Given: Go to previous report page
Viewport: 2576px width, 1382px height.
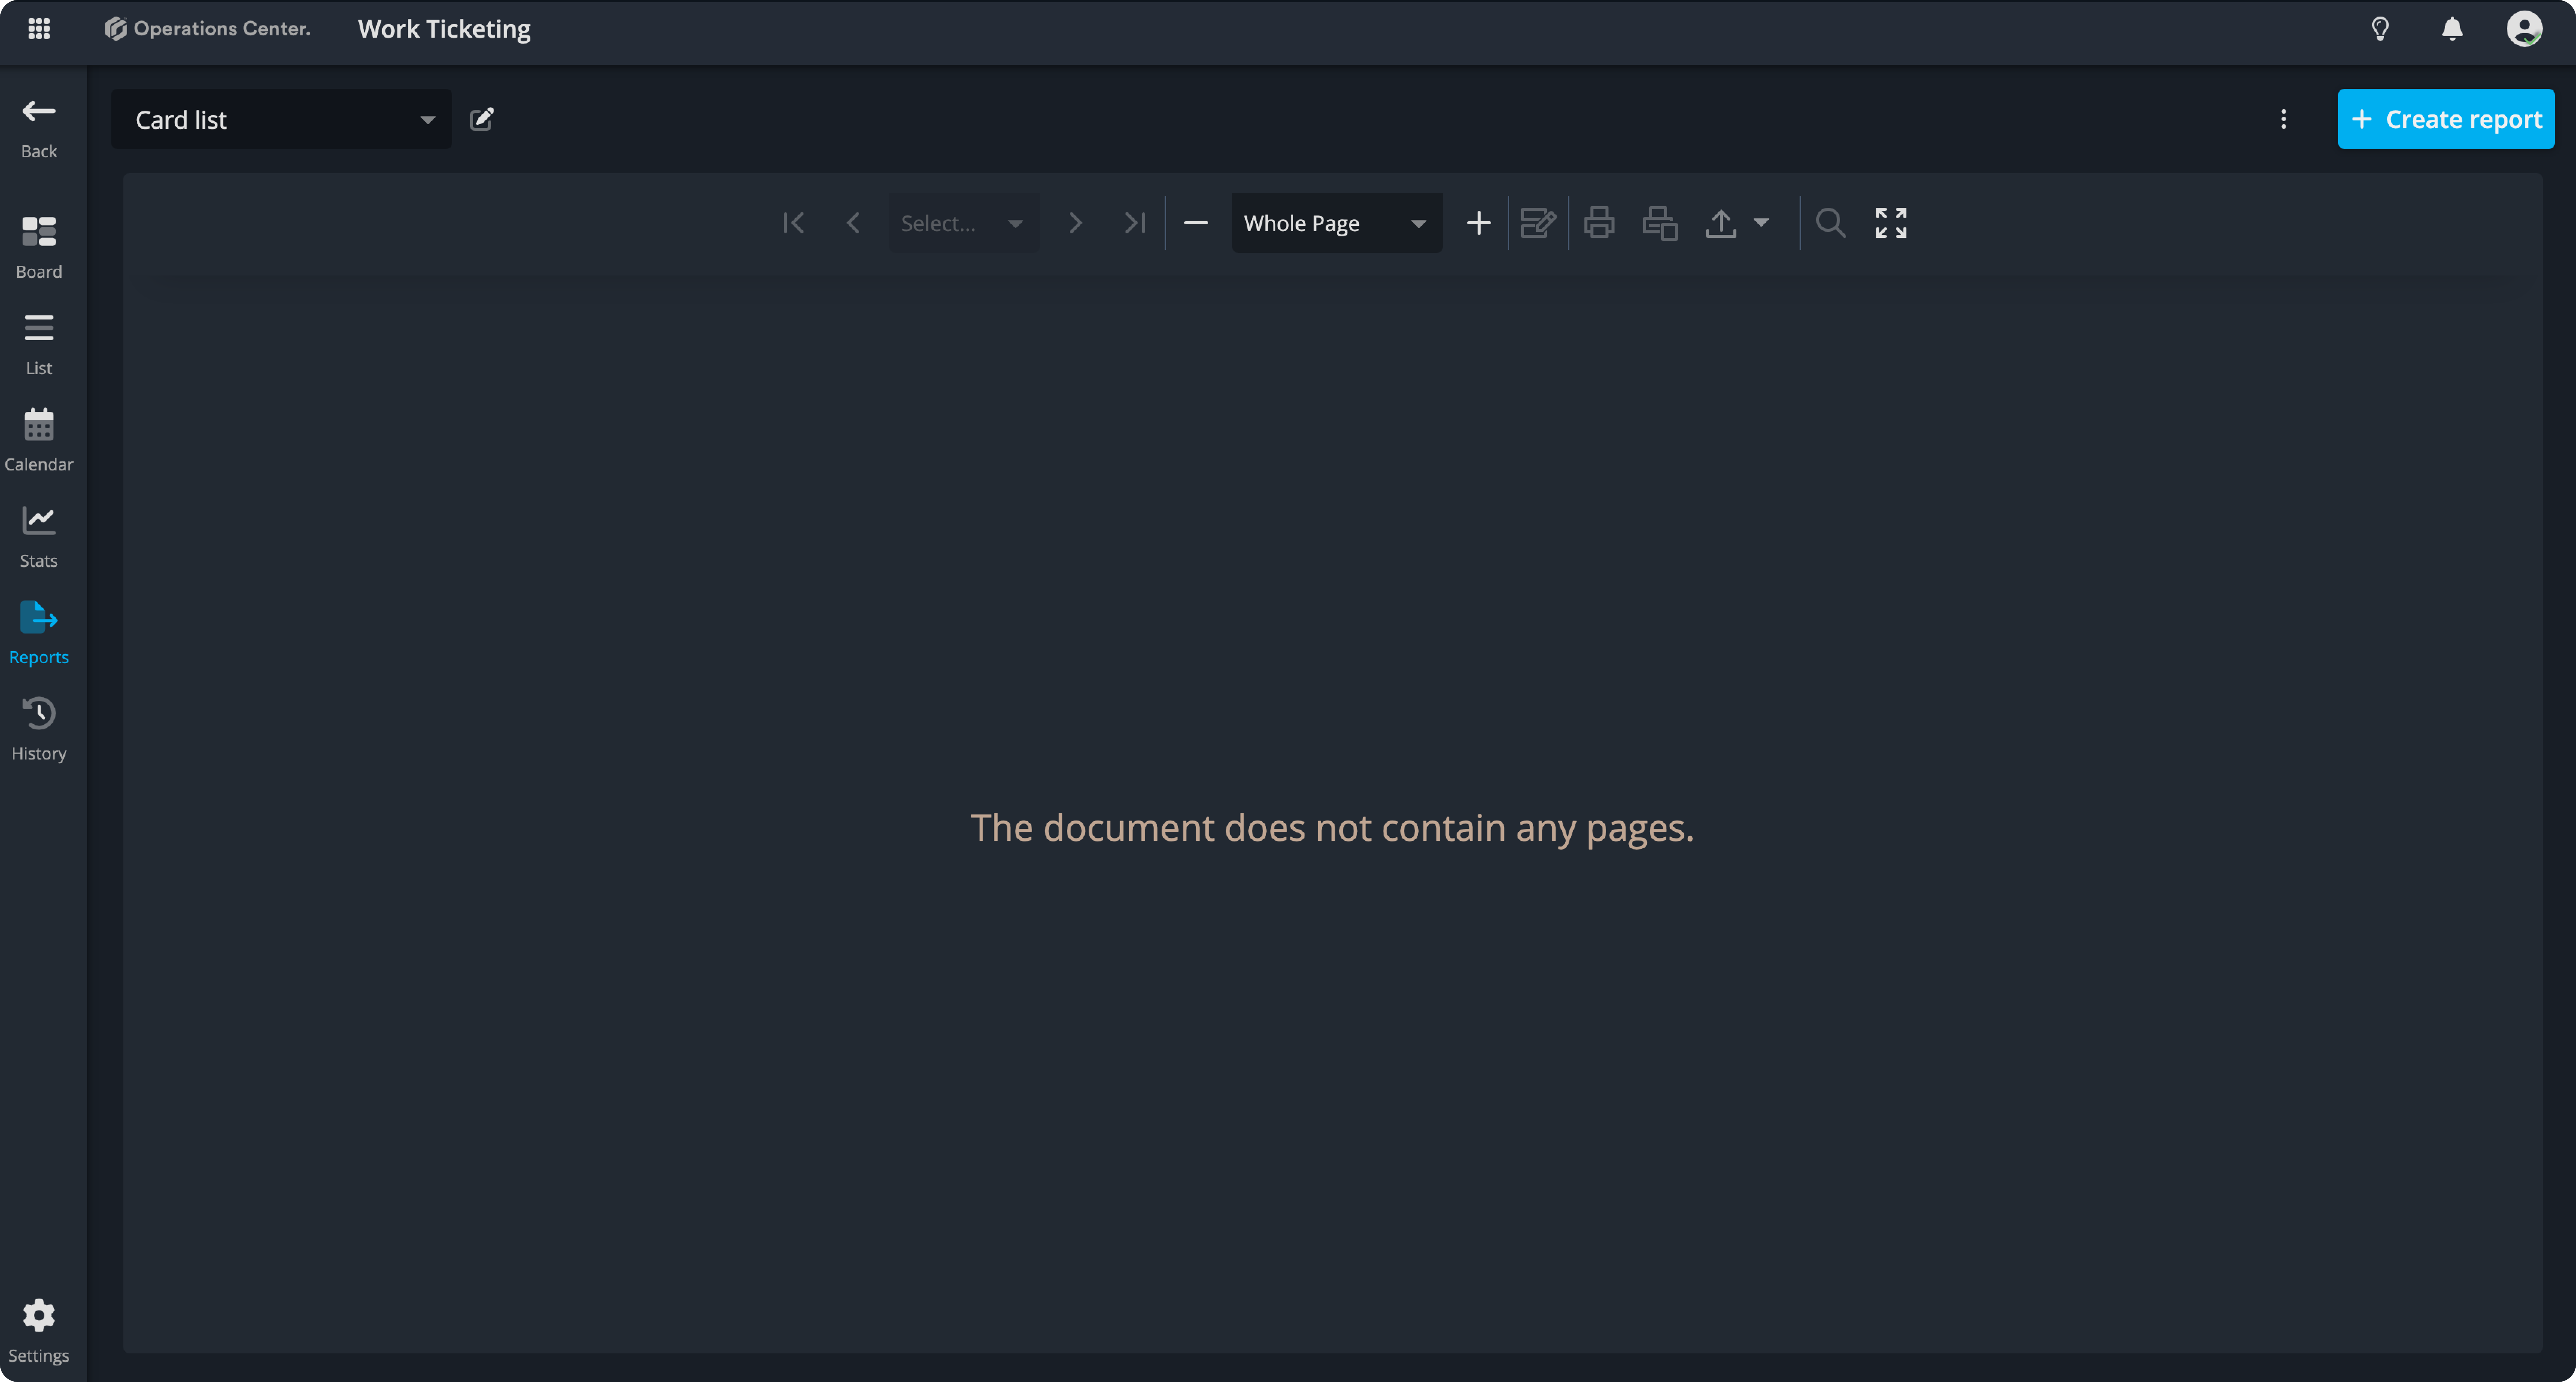Looking at the screenshot, I should pos(853,223).
